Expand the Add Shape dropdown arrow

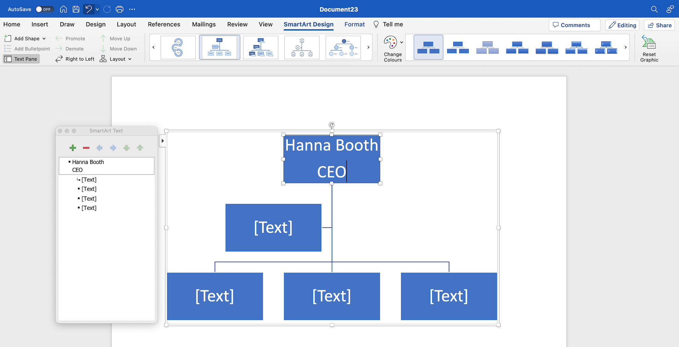(x=44, y=38)
